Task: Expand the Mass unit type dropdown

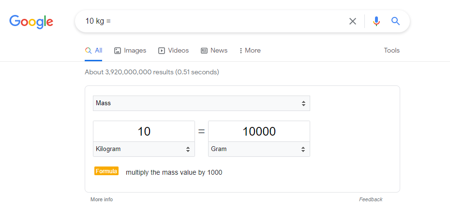Action: (x=201, y=103)
